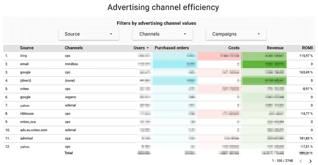Sort by Costs column header
This screenshot has height=165, width=318.
pyautogui.click(x=234, y=48)
